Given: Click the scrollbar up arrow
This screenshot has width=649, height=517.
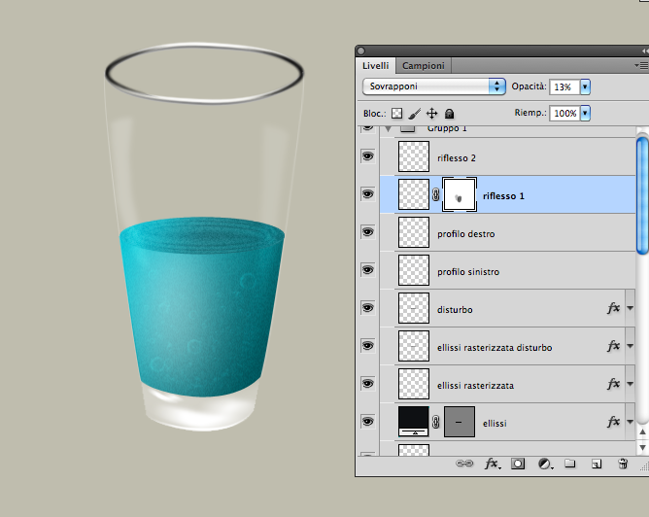Looking at the screenshot, I should pyautogui.click(x=642, y=432).
